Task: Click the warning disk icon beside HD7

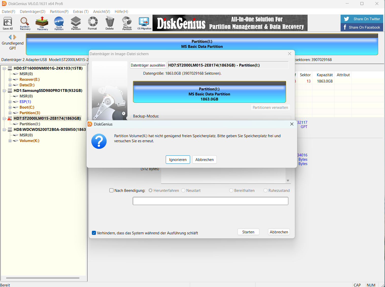Action: coord(10,118)
